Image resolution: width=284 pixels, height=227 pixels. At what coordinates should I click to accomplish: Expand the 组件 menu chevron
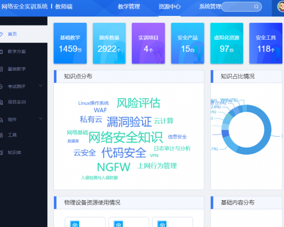tap(41, 119)
